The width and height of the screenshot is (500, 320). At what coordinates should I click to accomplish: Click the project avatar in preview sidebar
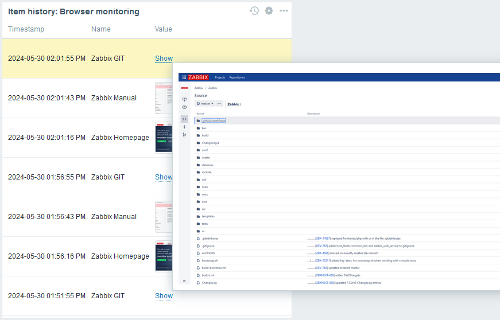pos(184,88)
